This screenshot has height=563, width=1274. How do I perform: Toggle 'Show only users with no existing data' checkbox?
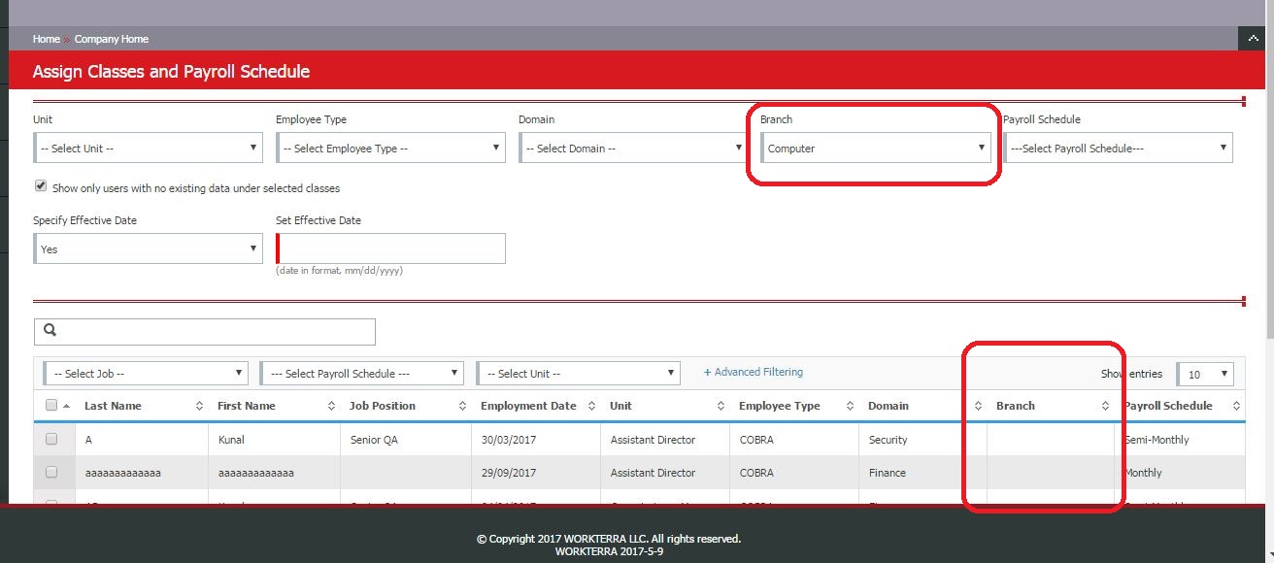tap(41, 185)
